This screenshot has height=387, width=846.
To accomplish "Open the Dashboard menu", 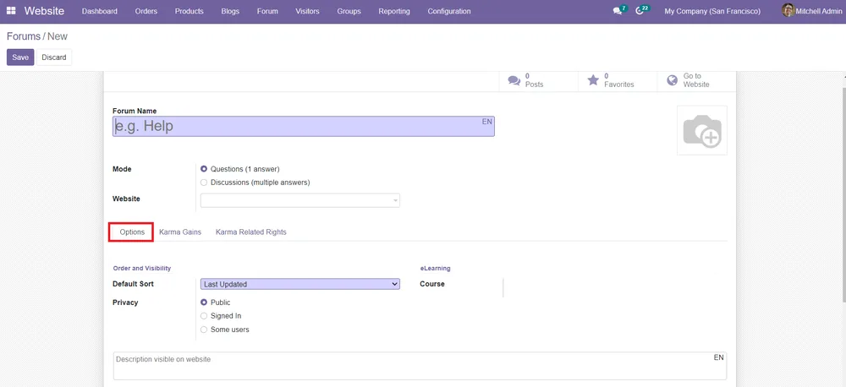I will [100, 11].
